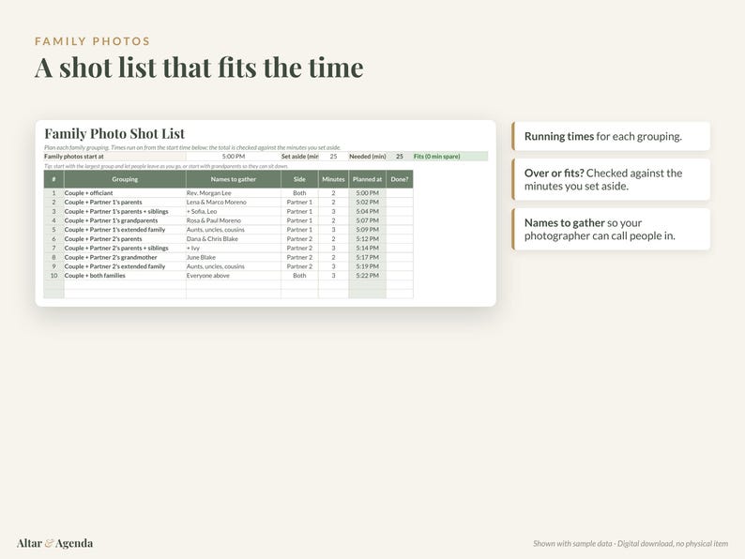
Task: Click the Planned at 5:14 PM cell
Action: pos(367,249)
